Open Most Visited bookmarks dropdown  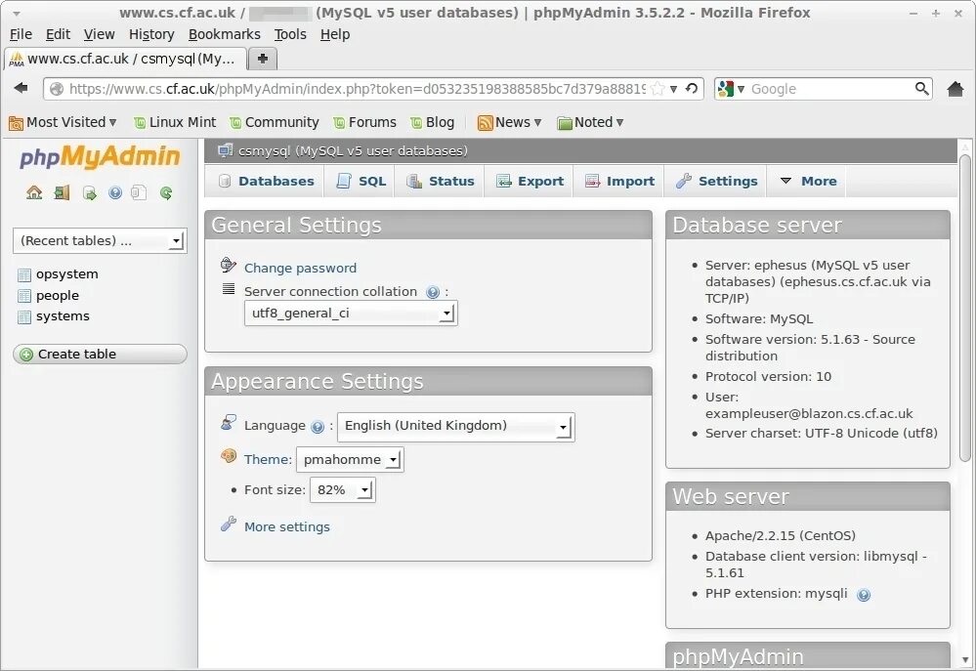[x=63, y=122]
